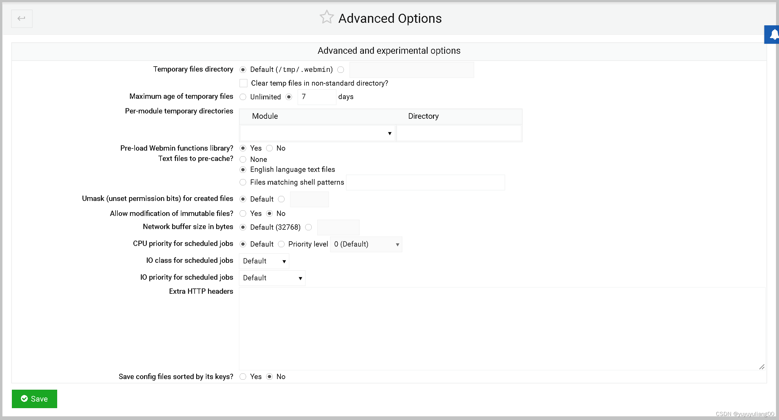Viewport: 779px width, 420px height.
Task: Select Unlimited for maximum age of temporary files
Action: (x=243, y=97)
